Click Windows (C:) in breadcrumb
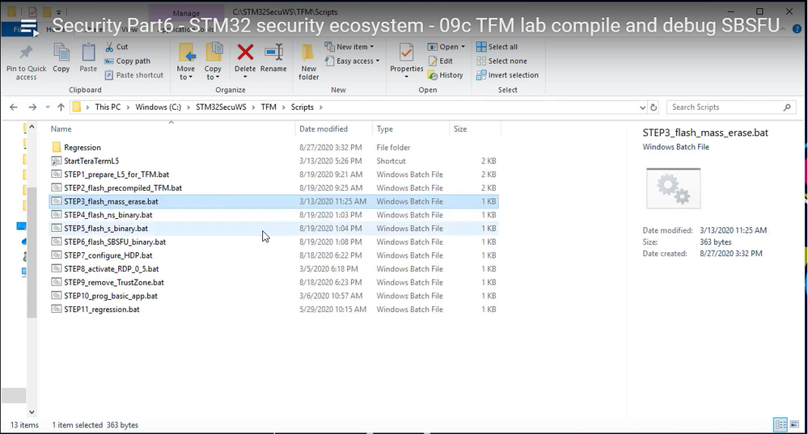This screenshot has width=808, height=434. click(x=159, y=107)
